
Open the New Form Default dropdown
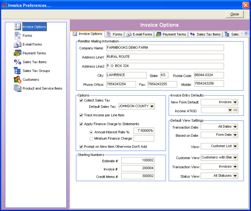pyautogui.click(x=235, y=102)
